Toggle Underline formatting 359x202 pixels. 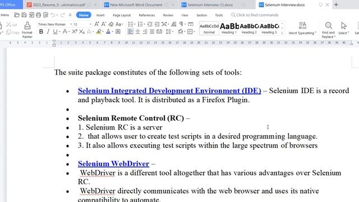55,31
